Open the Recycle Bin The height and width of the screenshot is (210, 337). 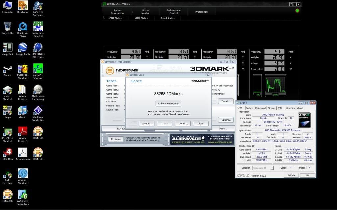coord(8,28)
